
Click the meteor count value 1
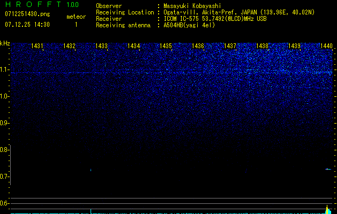(76, 25)
